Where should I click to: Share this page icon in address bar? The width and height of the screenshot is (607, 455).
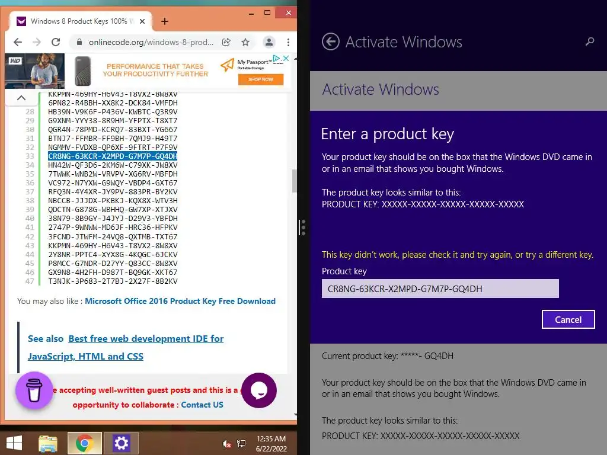[x=226, y=42]
